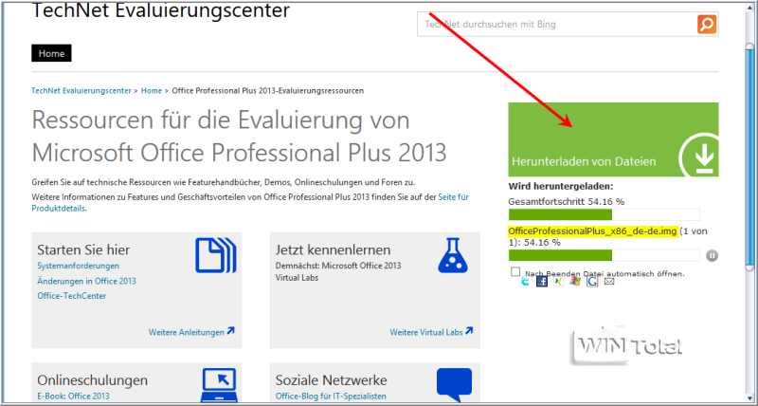Open Office-Blog für IT-Spezialisten link
The width and height of the screenshot is (758, 406).
331,396
